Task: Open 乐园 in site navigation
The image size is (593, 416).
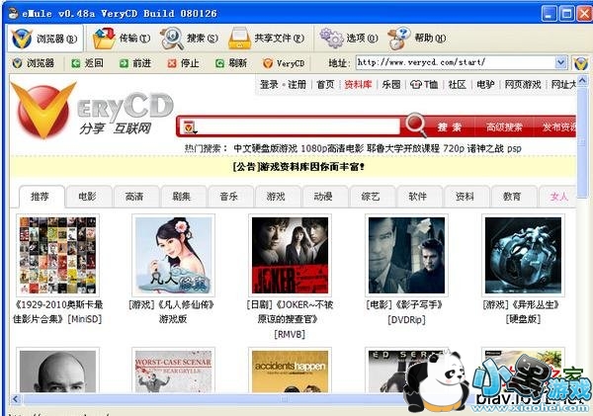Action: pos(391,85)
